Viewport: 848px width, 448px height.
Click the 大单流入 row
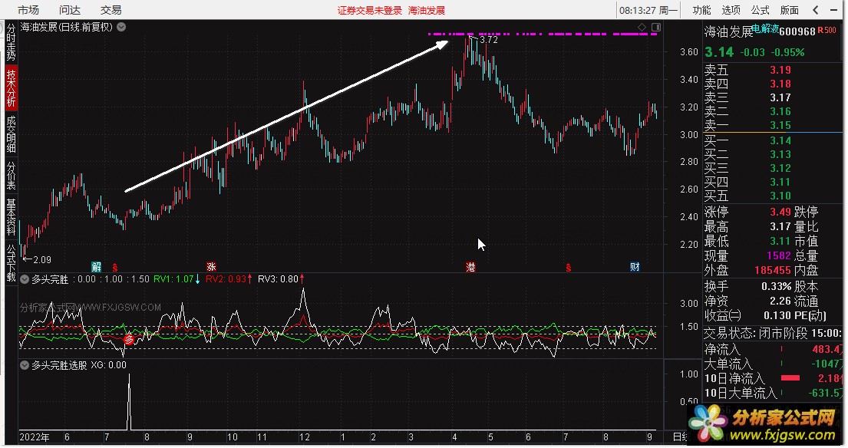point(772,364)
